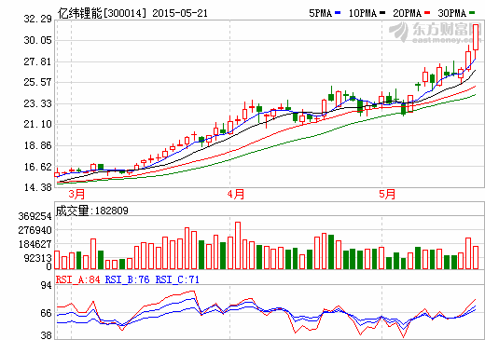Viewport: 485px width, 340px height.
Task: Click the RSI_A:84 indicator label
Action: click(x=78, y=279)
